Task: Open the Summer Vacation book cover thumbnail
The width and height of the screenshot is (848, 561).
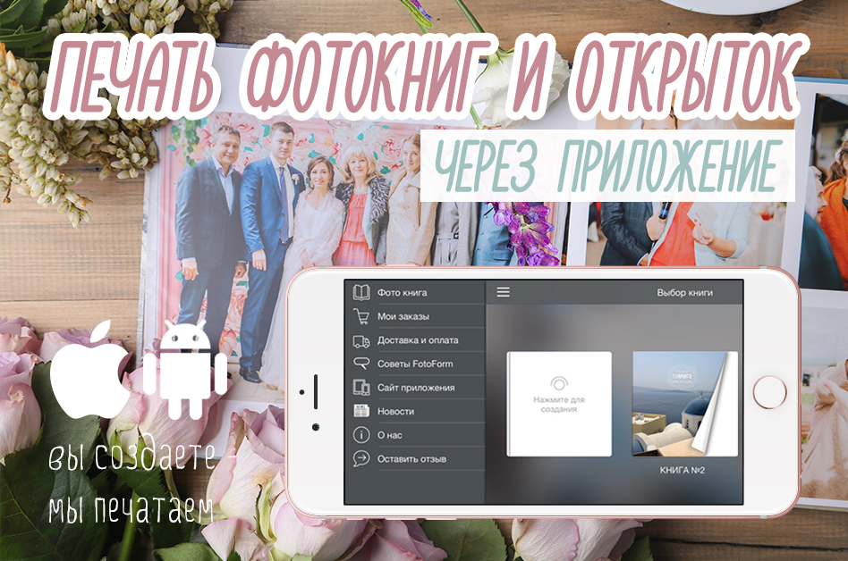Action: [685, 404]
